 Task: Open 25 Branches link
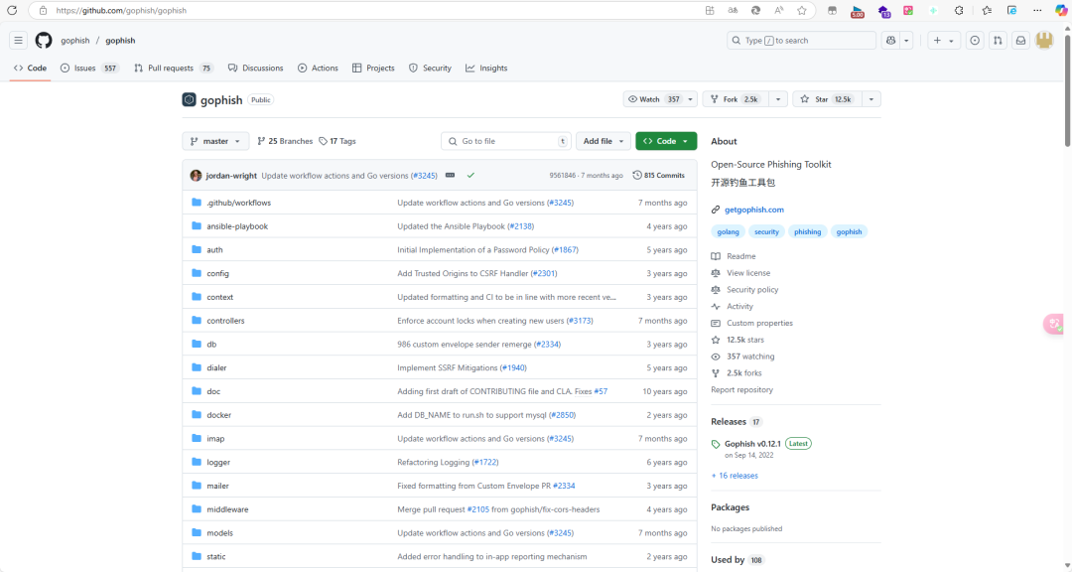[285, 141]
